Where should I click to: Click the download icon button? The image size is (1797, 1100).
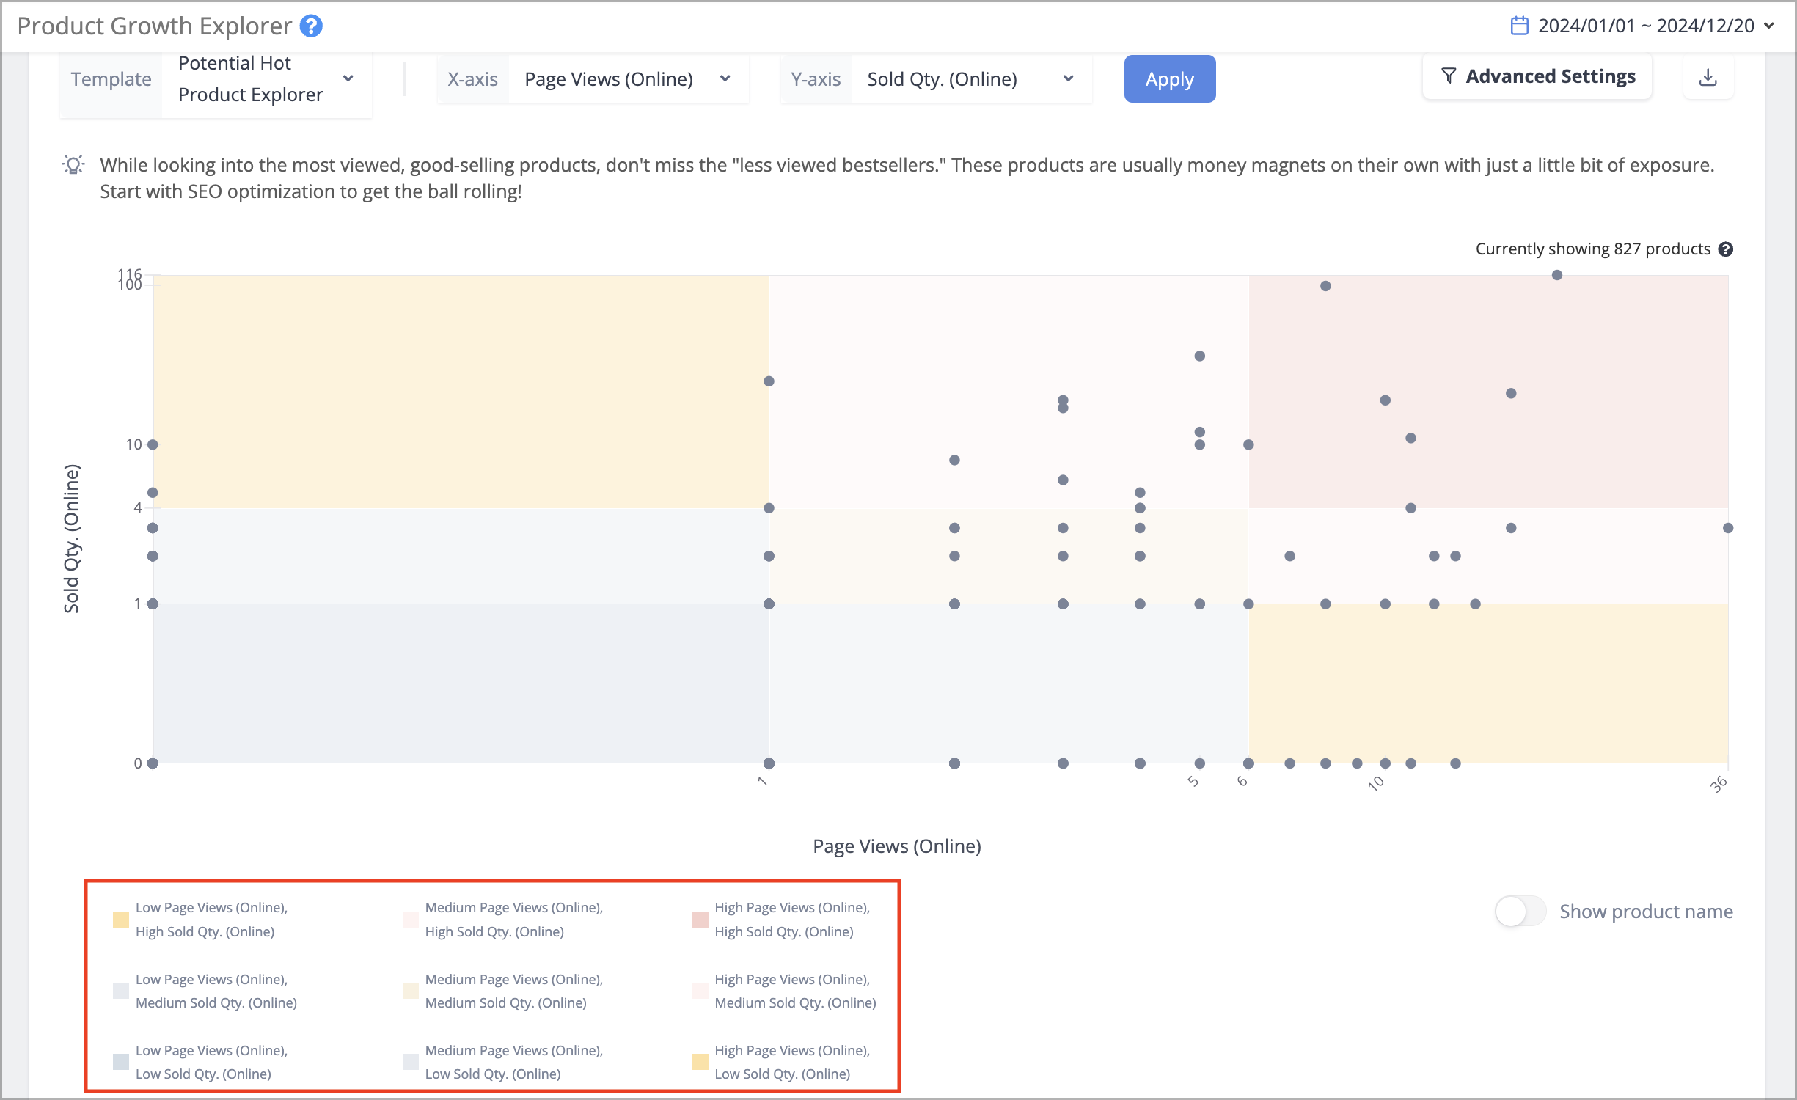click(x=1708, y=77)
